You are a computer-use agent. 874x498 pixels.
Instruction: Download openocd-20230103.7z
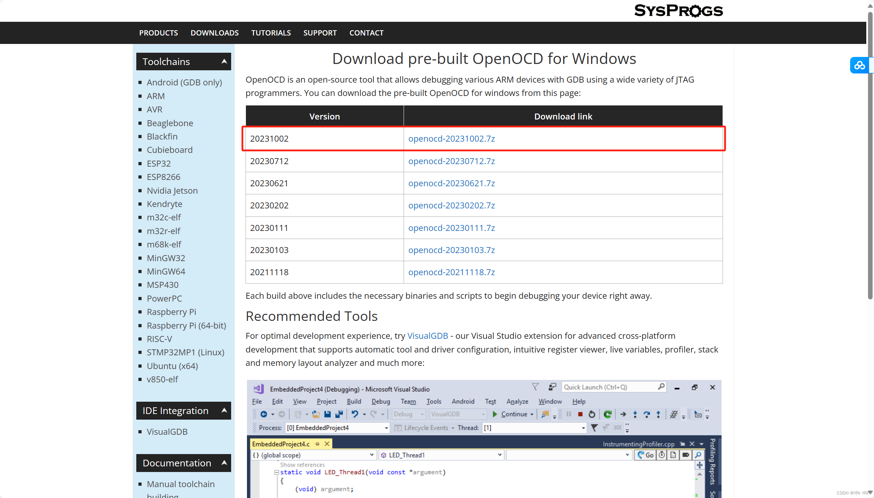coord(451,250)
